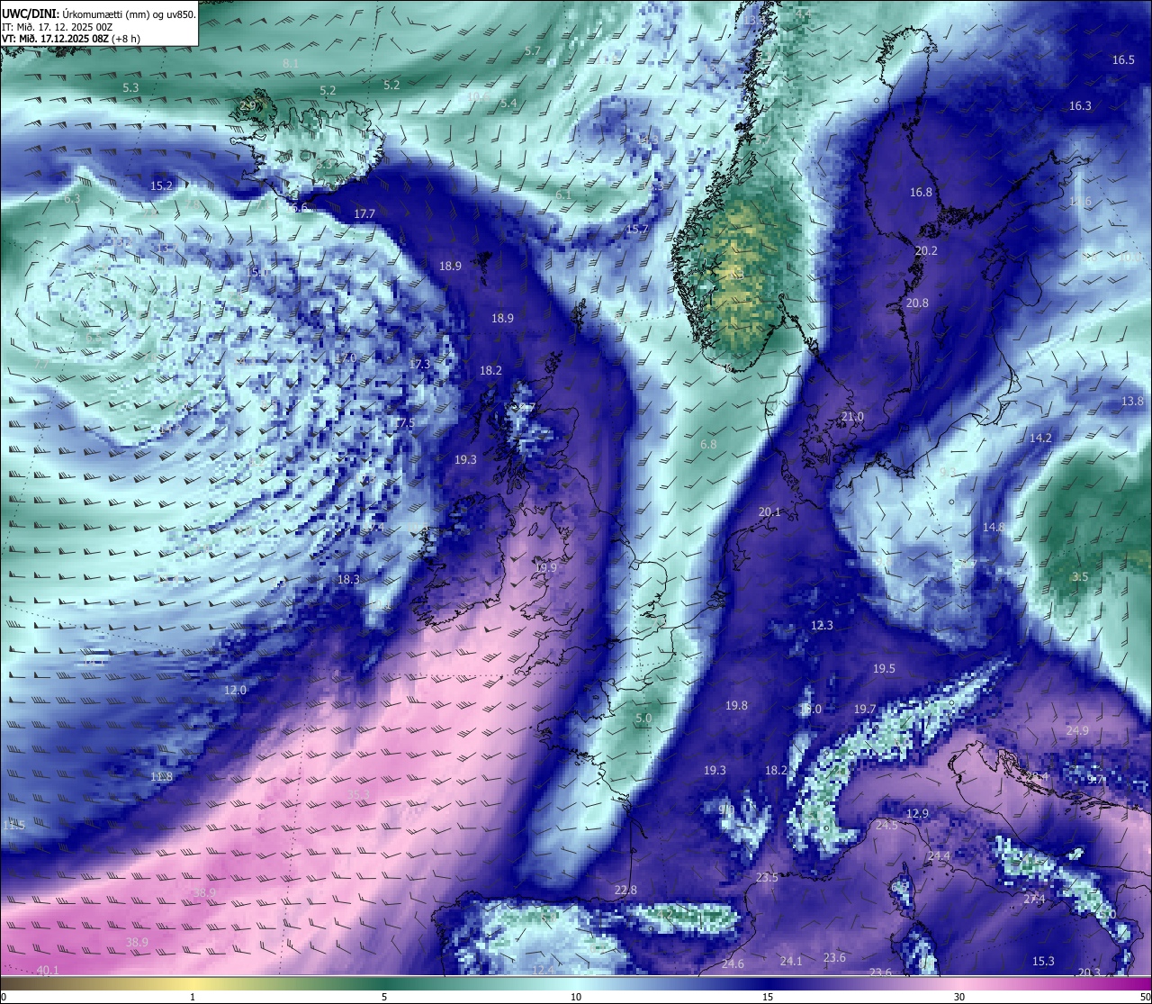Click the 24.9 value on the map

point(1077,729)
